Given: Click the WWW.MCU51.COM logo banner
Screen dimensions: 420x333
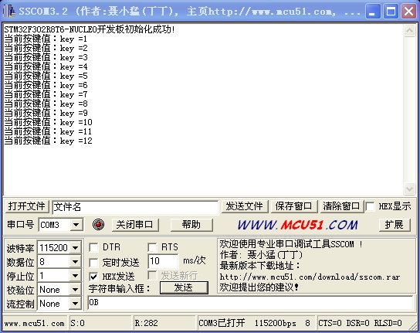Looking at the screenshot, I should point(297,225).
